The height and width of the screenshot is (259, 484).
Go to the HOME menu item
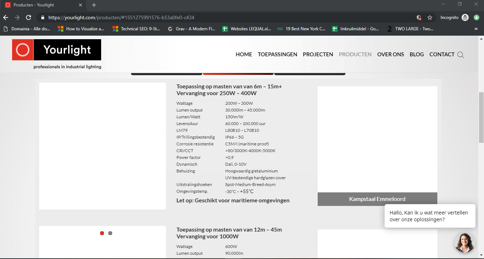(x=244, y=55)
